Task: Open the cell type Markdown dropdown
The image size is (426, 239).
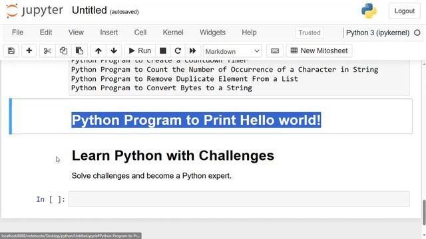Action: [x=232, y=51]
